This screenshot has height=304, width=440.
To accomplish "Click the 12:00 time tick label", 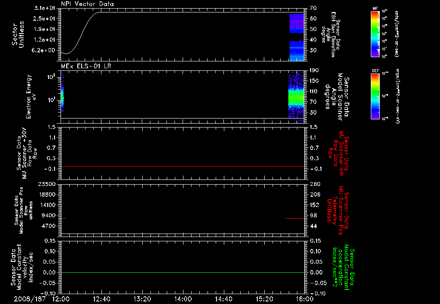I will (61, 299).
